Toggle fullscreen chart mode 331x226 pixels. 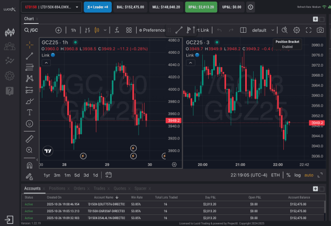(x=309, y=30)
